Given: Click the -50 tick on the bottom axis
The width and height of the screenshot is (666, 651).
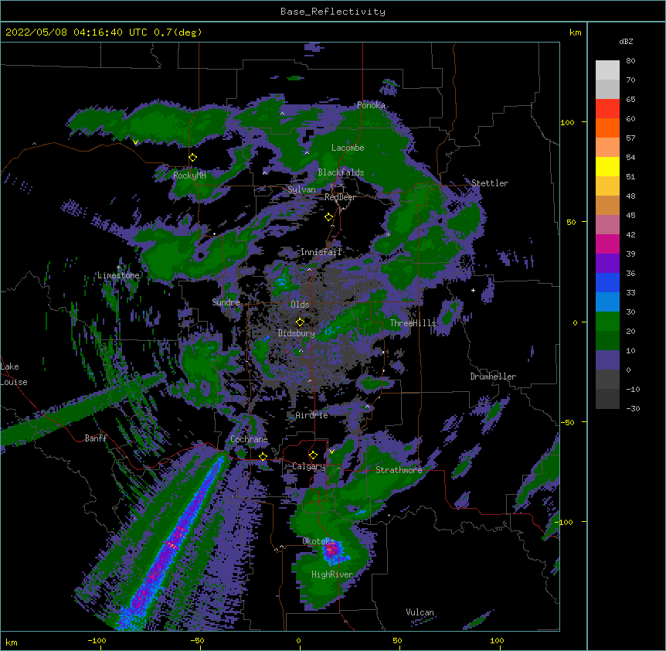Looking at the screenshot, I should coord(197,640).
